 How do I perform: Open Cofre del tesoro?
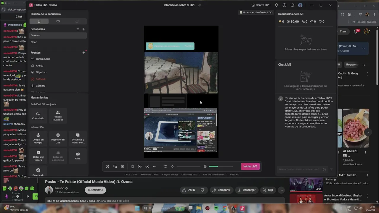coord(38,156)
